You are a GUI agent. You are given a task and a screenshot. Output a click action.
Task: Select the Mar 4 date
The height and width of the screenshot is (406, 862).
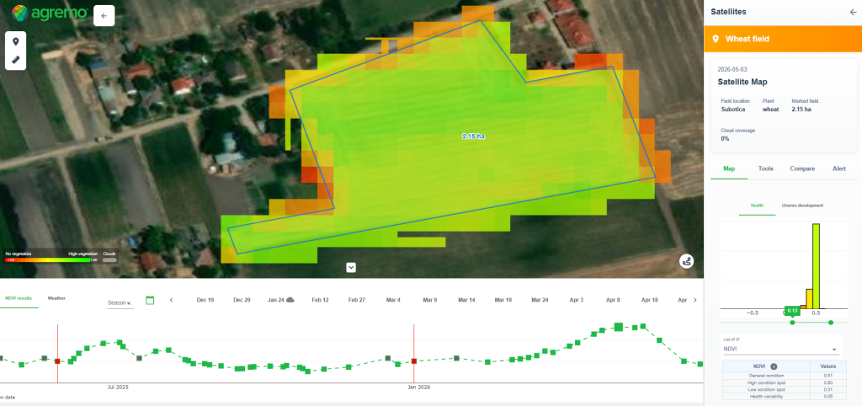click(x=393, y=301)
